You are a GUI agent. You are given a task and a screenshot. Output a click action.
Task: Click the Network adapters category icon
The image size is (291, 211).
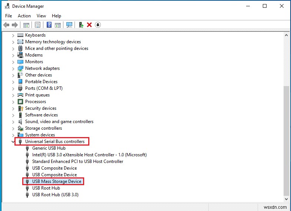(20, 68)
